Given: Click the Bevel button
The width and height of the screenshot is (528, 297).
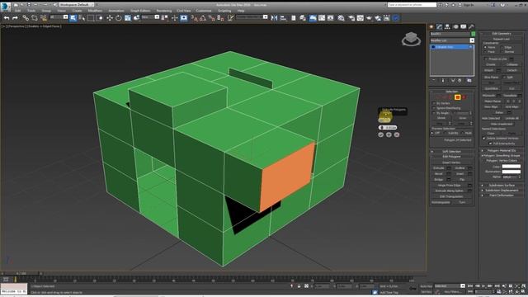Looking at the screenshot, I should coord(438,174).
